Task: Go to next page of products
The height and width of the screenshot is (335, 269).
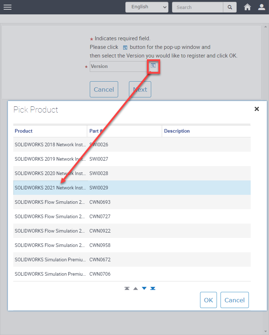Action: coord(144,288)
